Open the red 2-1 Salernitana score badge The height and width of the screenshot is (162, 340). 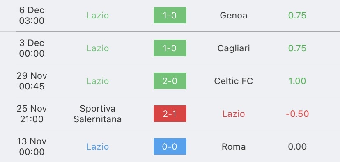point(170,114)
